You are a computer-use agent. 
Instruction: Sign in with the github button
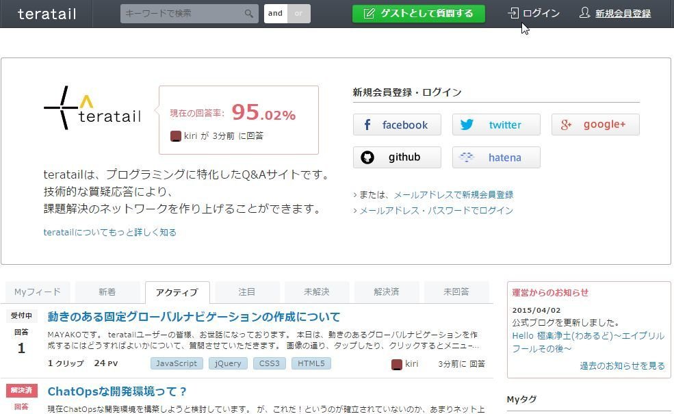(x=397, y=157)
